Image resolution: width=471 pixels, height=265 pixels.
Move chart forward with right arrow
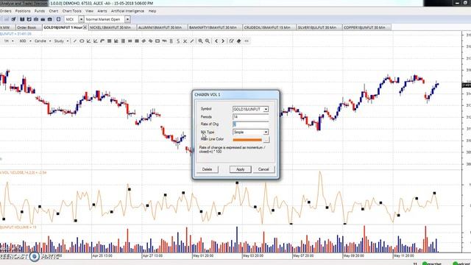pyautogui.click(x=223, y=41)
